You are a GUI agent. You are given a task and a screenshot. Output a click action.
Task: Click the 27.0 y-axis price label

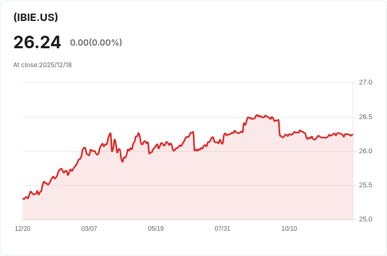(x=365, y=82)
